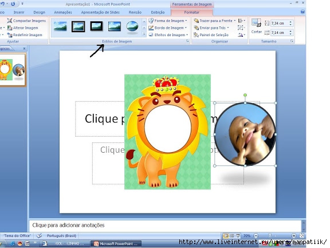This screenshot has height=248, width=330.
Task: Switch to the Revisão tab
Action: (135, 12)
